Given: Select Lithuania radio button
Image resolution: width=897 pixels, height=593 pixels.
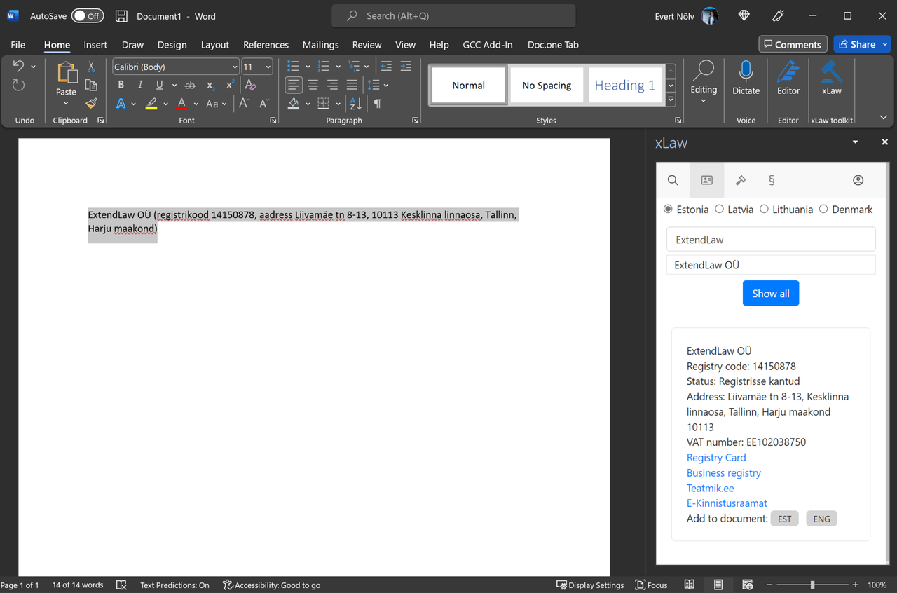Looking at the screenshot, I should tap(764, 209).
